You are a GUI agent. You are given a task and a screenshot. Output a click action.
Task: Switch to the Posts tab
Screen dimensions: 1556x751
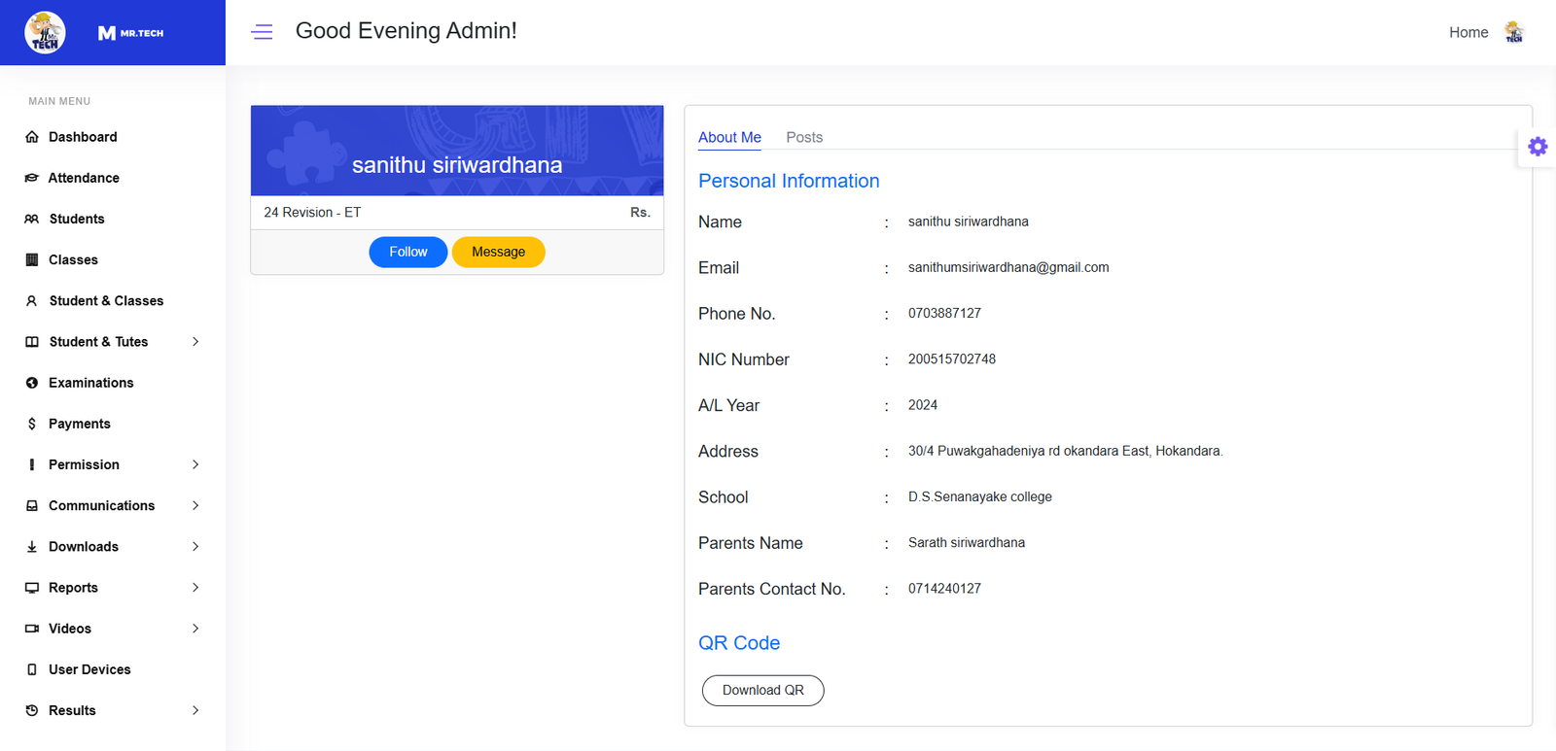pos(803,137)
